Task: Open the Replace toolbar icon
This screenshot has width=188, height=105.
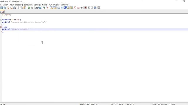Action: click(40, 8)
